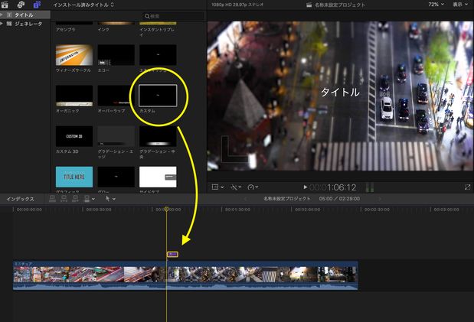This screenshot has height=322, width=474.
Task: Select the purple title clip above the storyline
Action: pyautogui.click(x=172, y=255)
